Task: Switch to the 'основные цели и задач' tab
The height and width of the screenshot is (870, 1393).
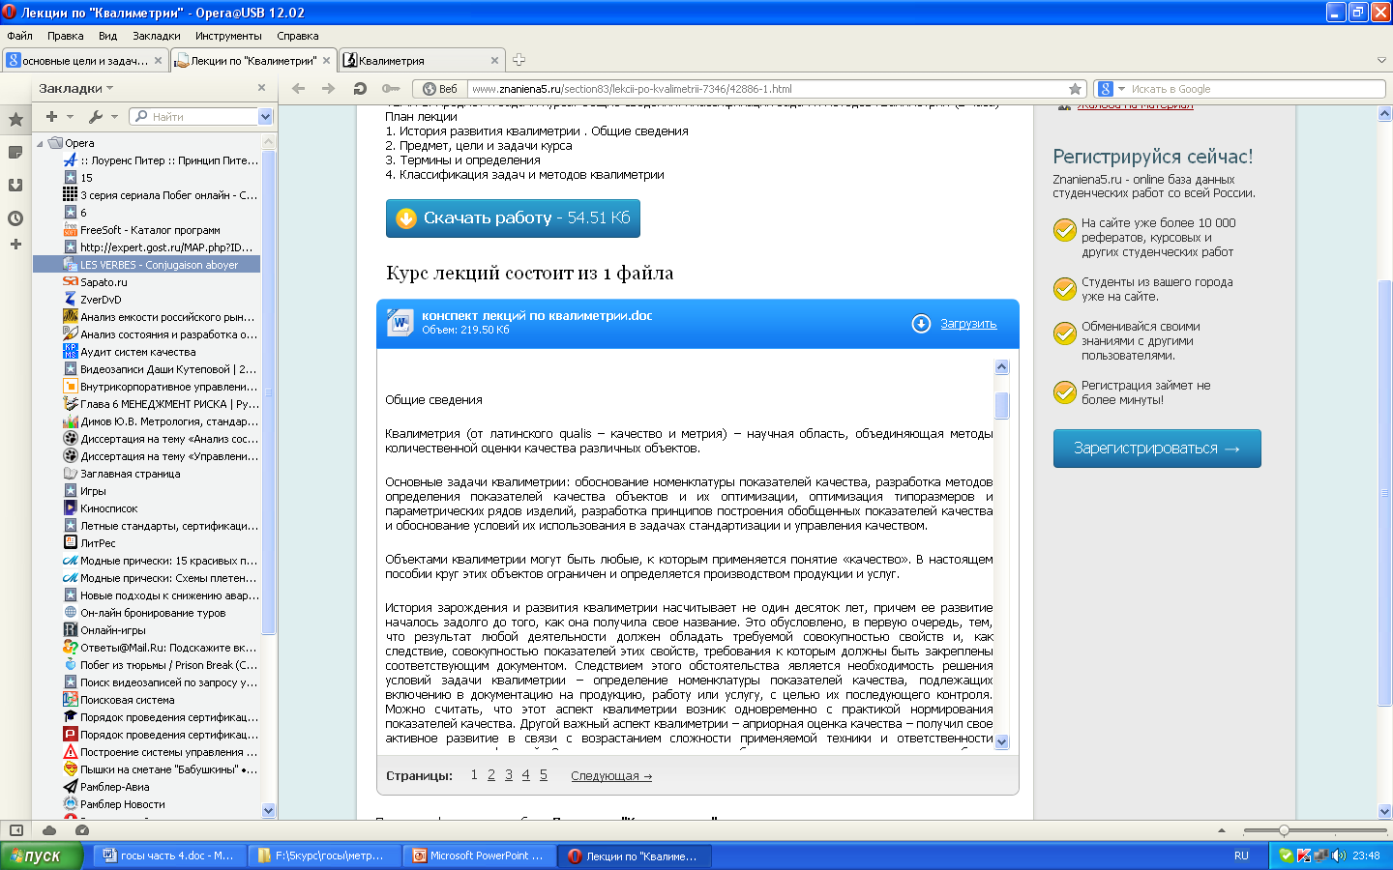Action: coord(85,60)
